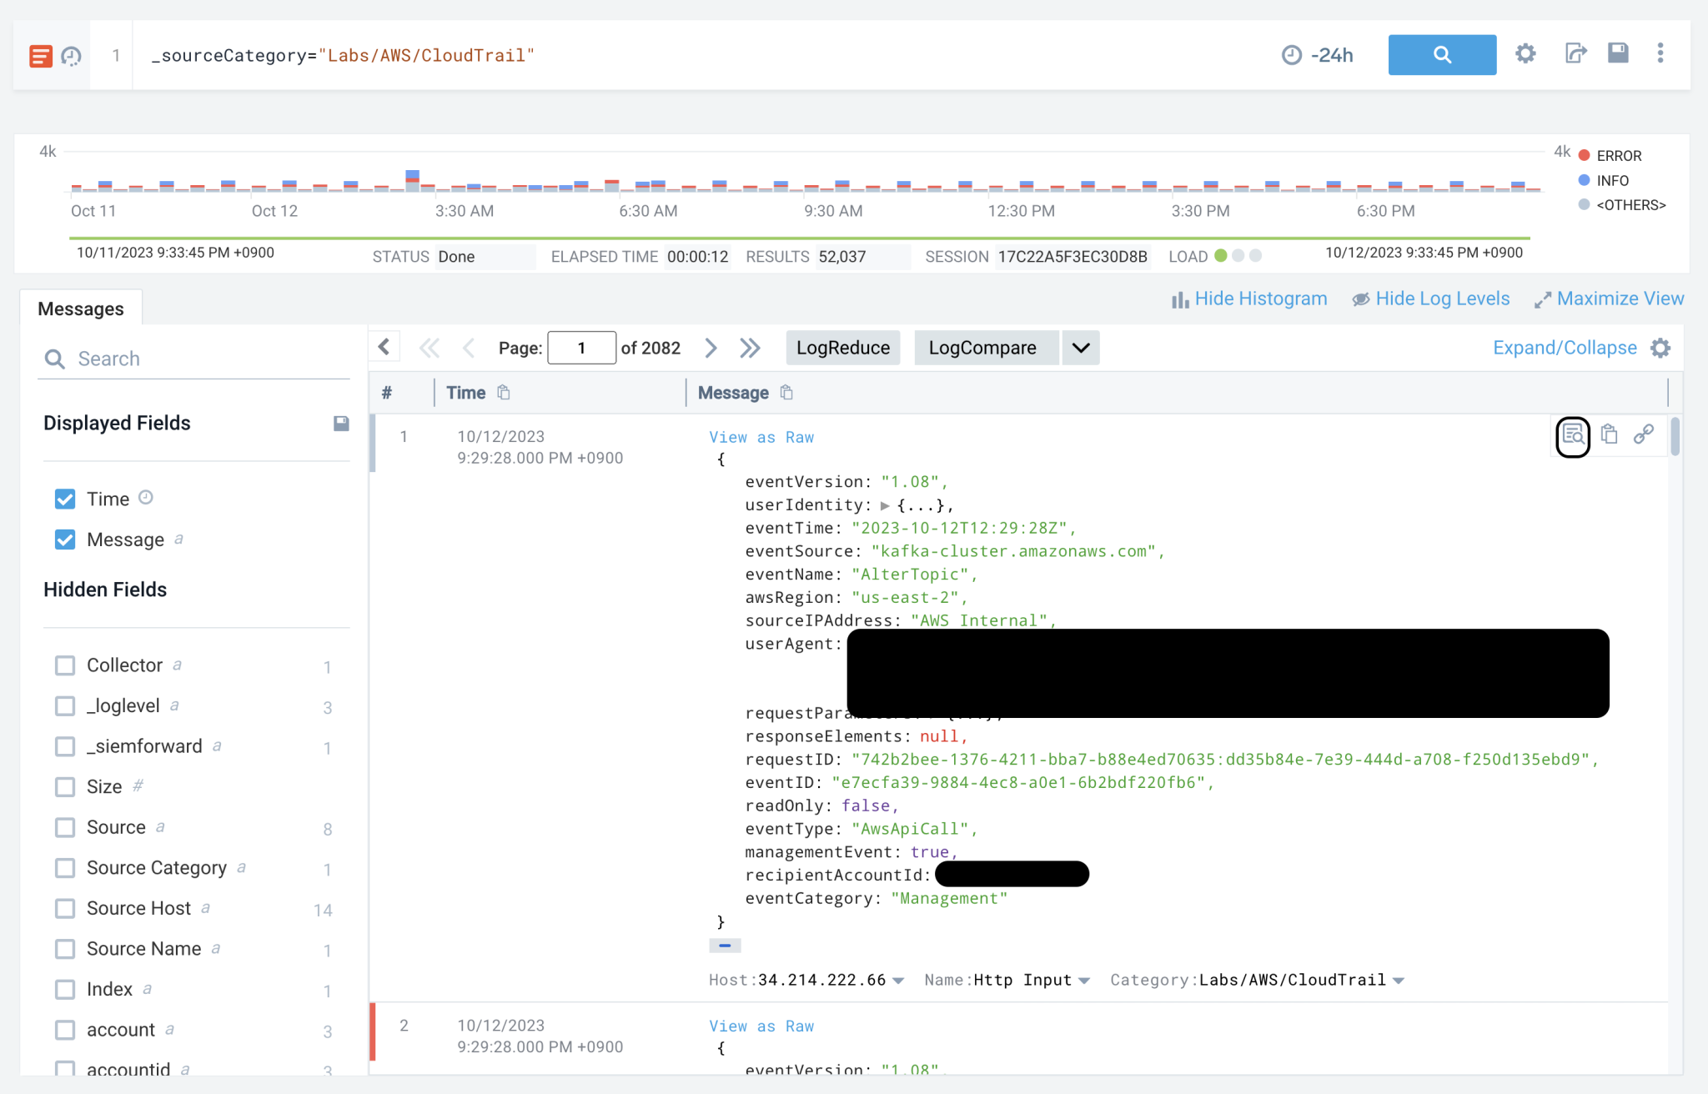Save the current search
1708x1094 pixels.
(x=1618, y=53)
